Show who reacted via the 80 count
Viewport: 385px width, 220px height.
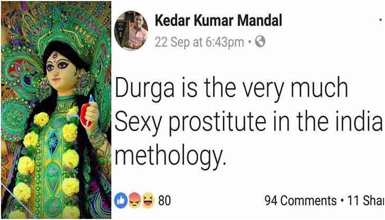coord(164,201)
